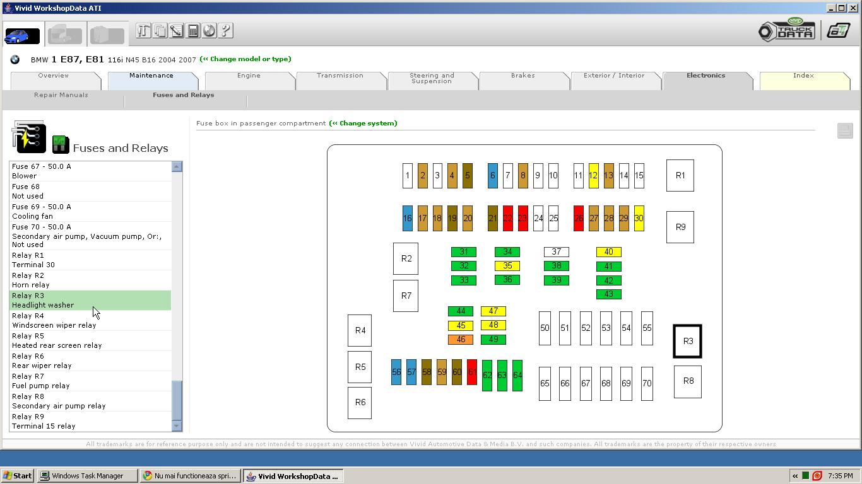The image size is (862, 484).
Task: Click the fuse list scrollbar thumb
Action: coord(177,401)
